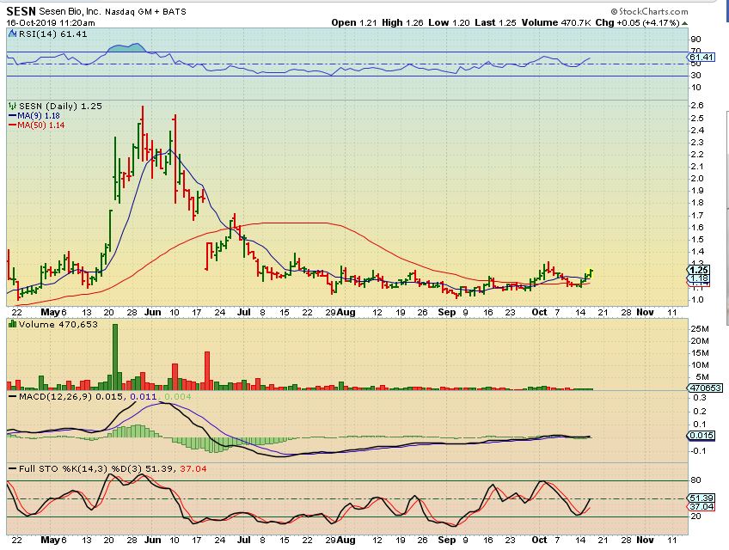Click the 1.18 MA price tag
Viewport: 729px width, 550px height.
699,278
